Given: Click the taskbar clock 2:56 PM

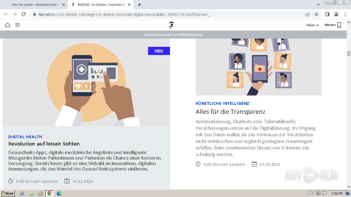Looking at the screenshot, I should 337,193.
